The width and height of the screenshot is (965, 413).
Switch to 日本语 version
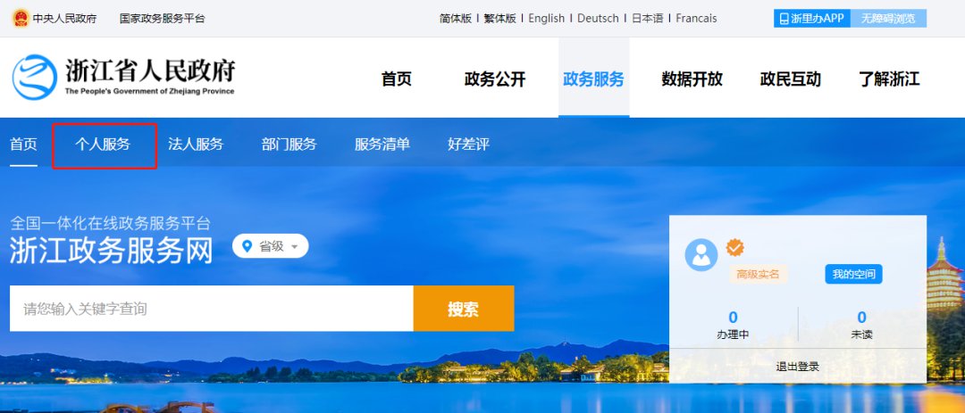648,19
